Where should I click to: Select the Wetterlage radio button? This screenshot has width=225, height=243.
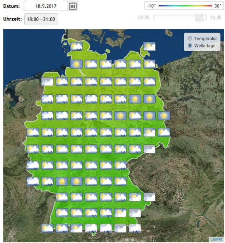(190, 45)
